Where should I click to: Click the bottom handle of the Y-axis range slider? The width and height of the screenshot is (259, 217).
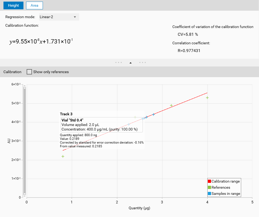(25, 194)
